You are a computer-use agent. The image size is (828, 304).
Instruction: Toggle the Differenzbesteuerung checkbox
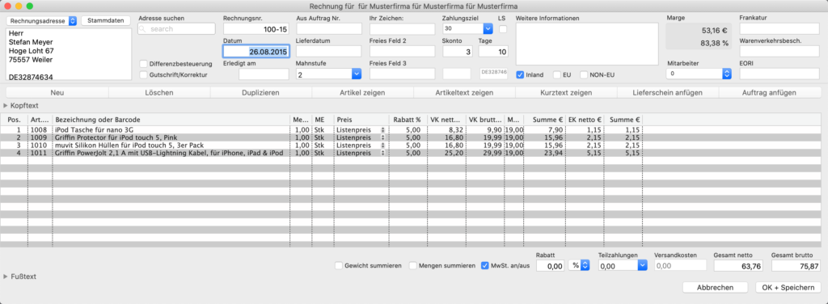(143, 63)
